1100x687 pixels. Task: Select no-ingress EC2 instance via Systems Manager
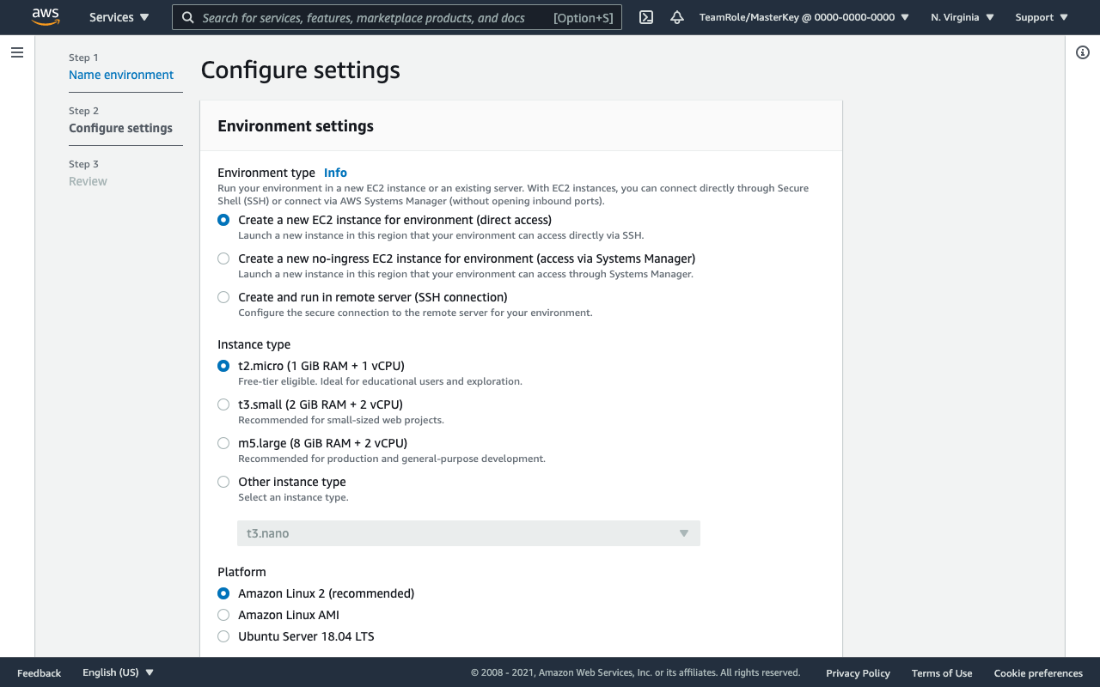click(x=223, y=258)
